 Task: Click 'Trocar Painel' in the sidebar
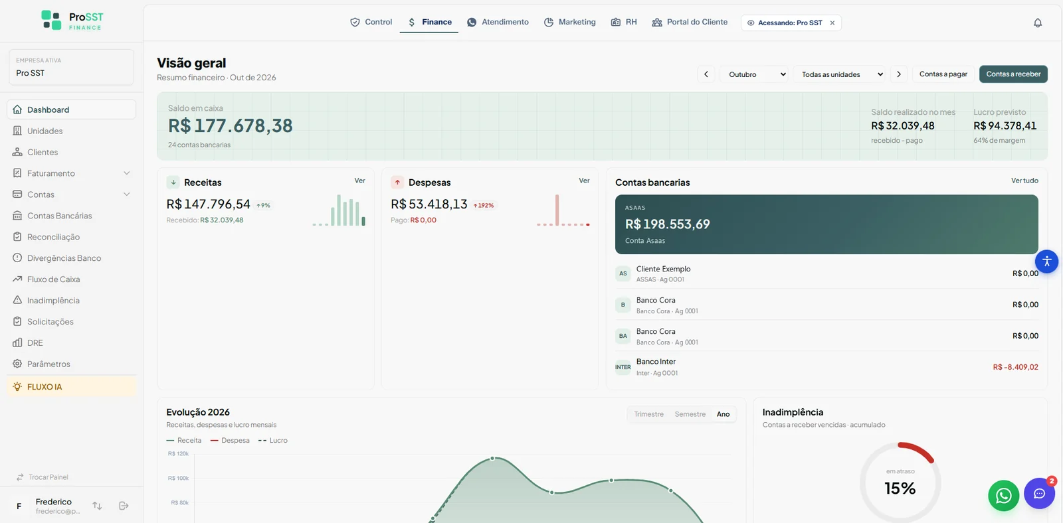[43, 477]
